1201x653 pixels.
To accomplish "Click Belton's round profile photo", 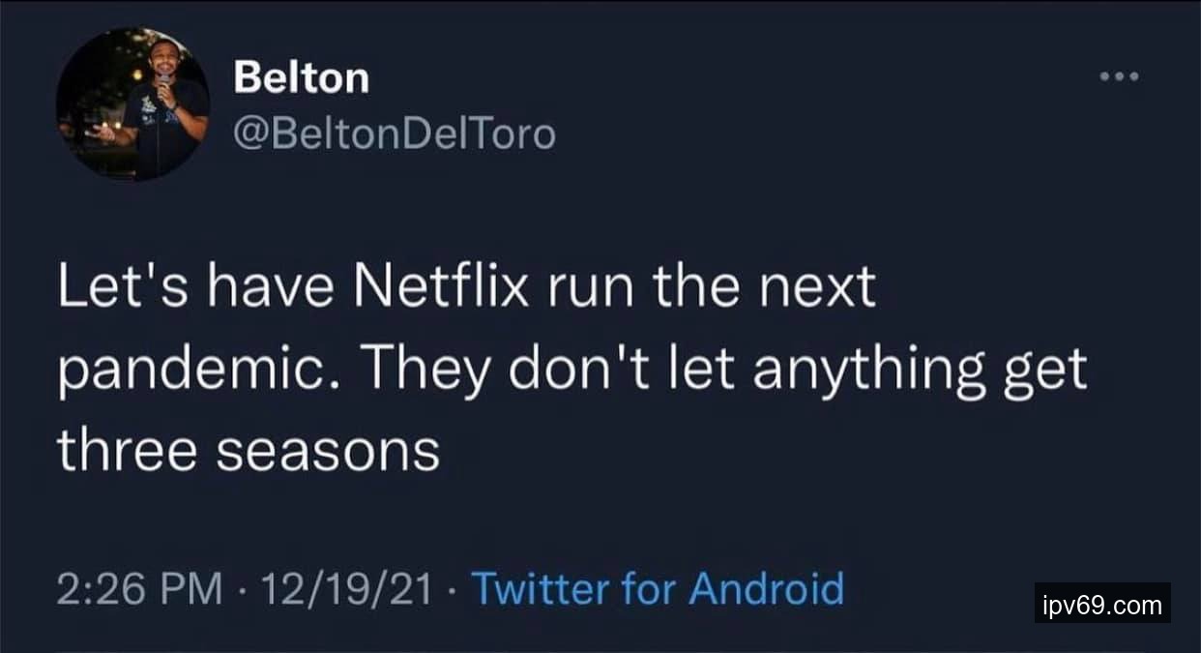I will 132,104.
